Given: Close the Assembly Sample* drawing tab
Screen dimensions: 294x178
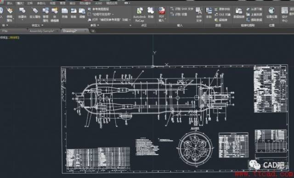Looking at the screenshot, I should click(x=57, y=31).
